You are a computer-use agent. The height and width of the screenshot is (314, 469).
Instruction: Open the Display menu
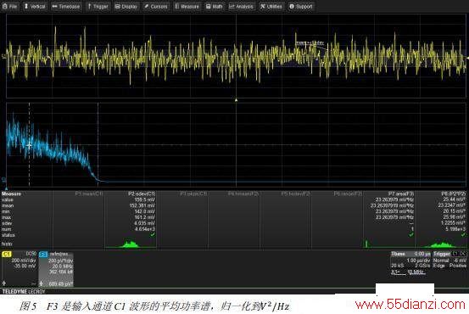(x=126, y=6)
